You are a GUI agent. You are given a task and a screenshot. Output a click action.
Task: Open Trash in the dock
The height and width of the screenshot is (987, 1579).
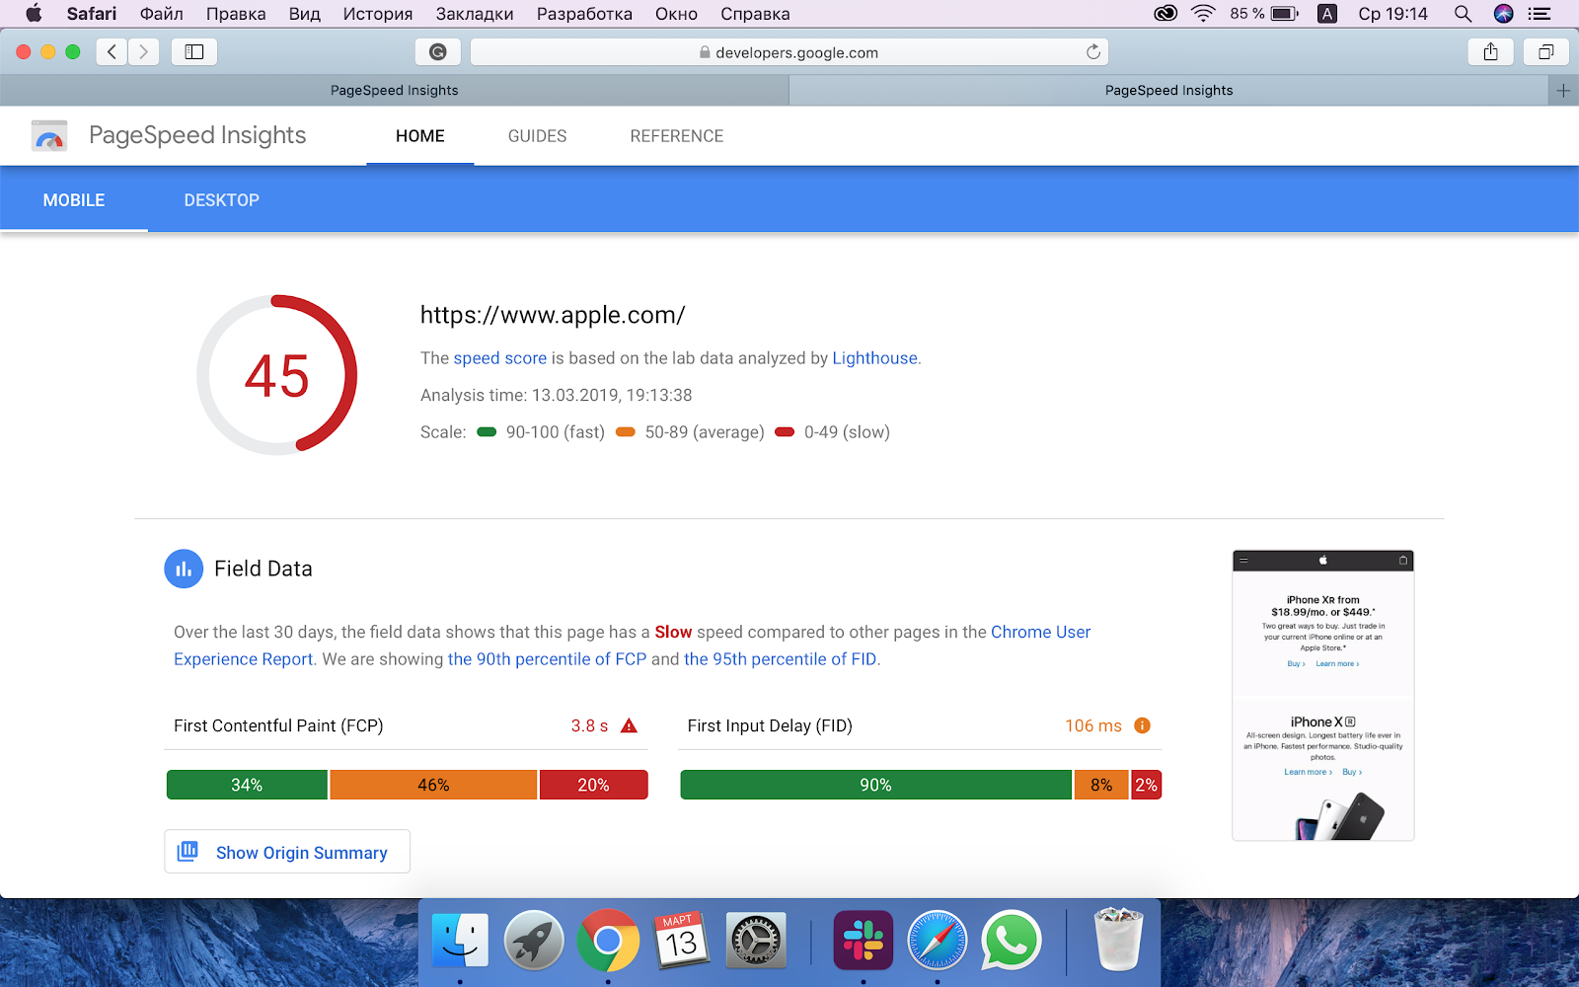point(1118,941)
